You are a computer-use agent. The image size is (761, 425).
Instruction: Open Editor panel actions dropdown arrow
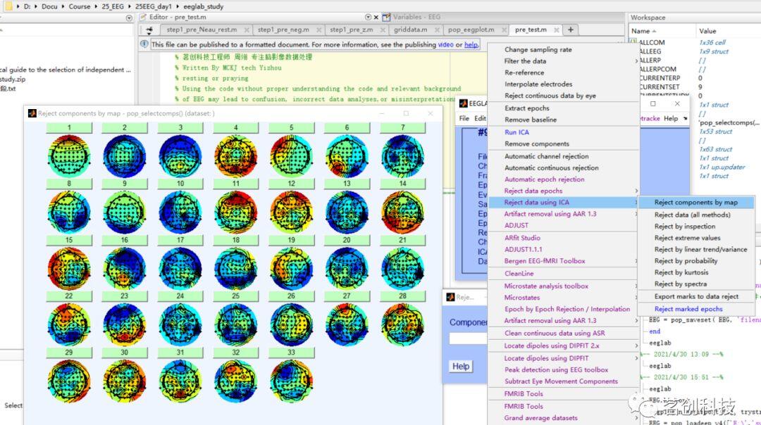pos(368,17)
